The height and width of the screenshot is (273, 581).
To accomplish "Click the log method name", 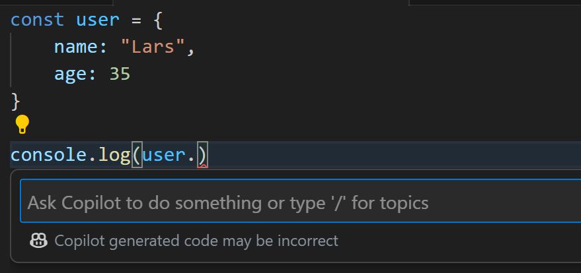I will [x=114, y=155].
